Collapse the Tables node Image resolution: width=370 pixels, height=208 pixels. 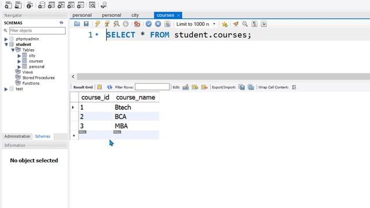13,50
